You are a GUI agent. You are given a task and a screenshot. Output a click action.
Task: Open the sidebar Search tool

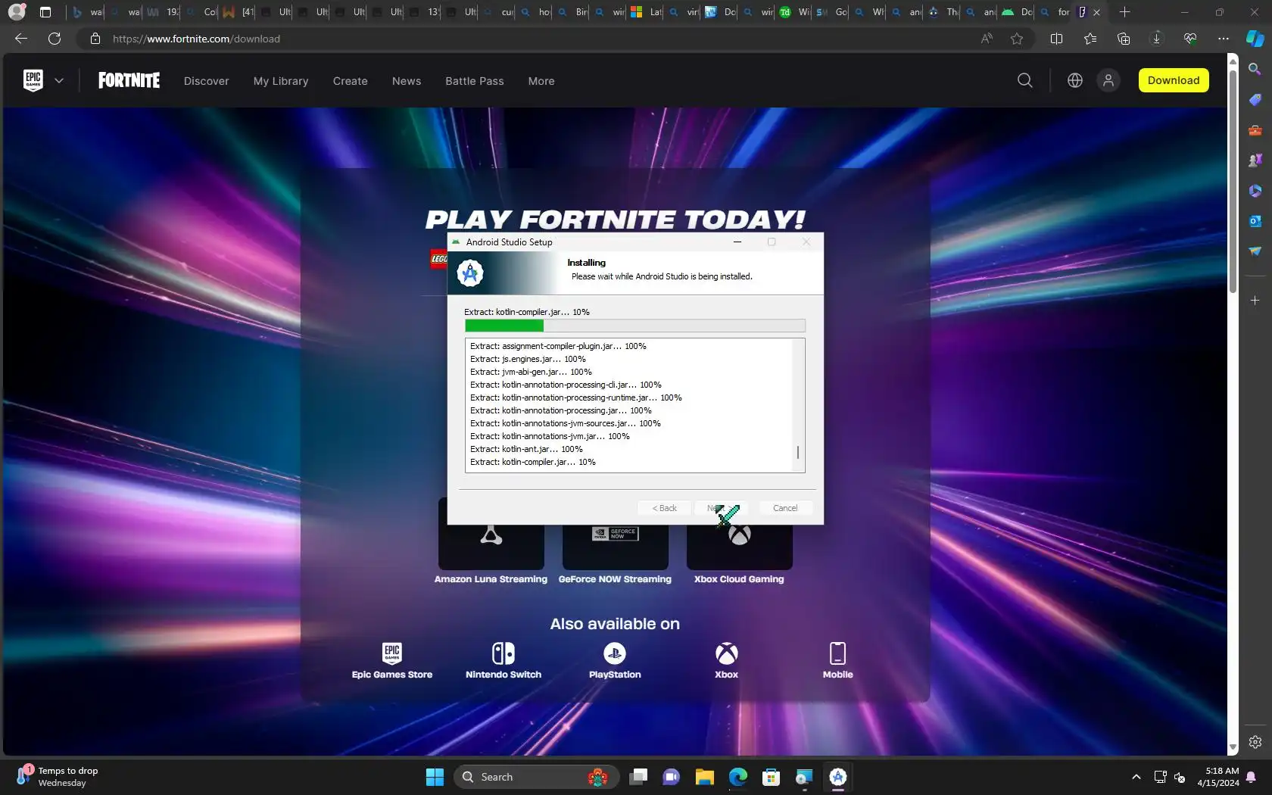tap(1255, 69)
